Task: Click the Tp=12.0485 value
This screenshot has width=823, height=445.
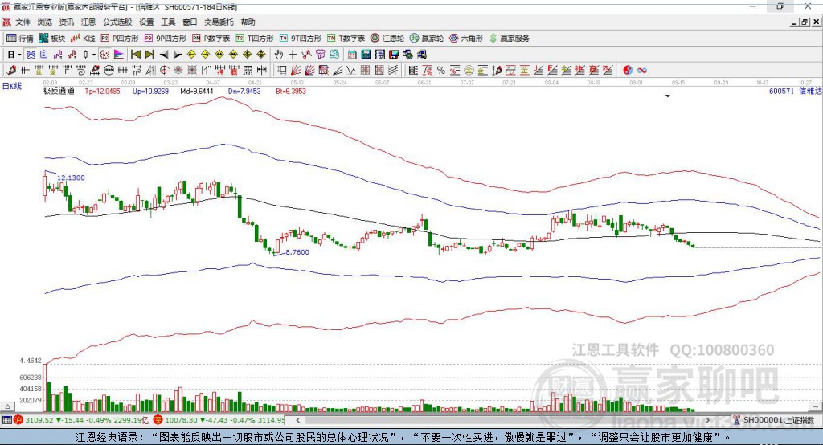Action: (102, 91)
